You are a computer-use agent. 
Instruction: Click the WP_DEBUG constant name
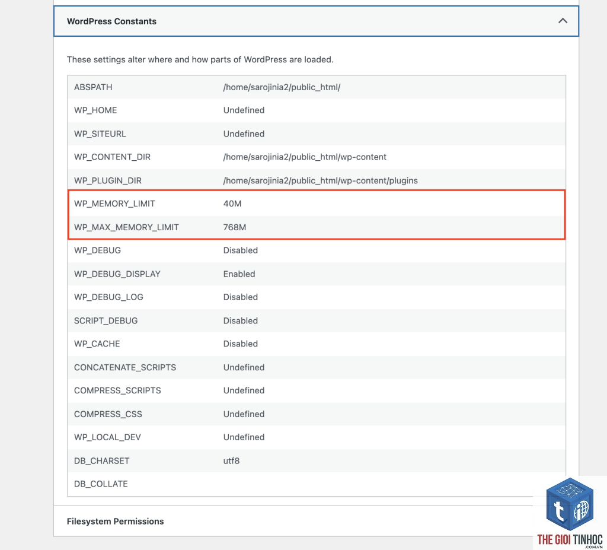click(98, 250)
